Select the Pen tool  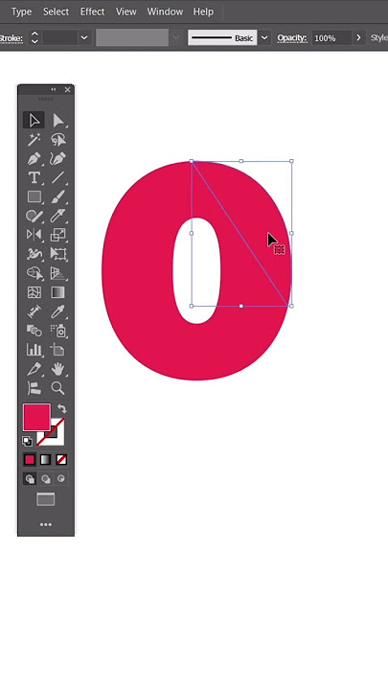[x=34, y=159]
